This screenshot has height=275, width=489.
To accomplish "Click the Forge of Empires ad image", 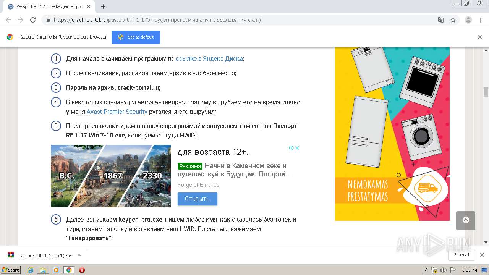I will [x=111, y=176].
